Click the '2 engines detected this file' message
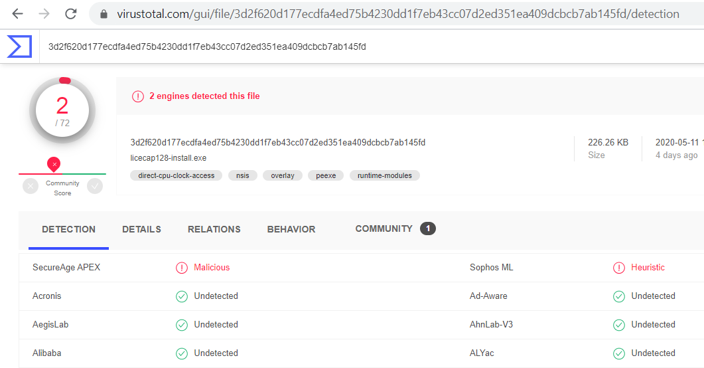The height and width of the screenshot is (368, 704). (x=204, y=96)
